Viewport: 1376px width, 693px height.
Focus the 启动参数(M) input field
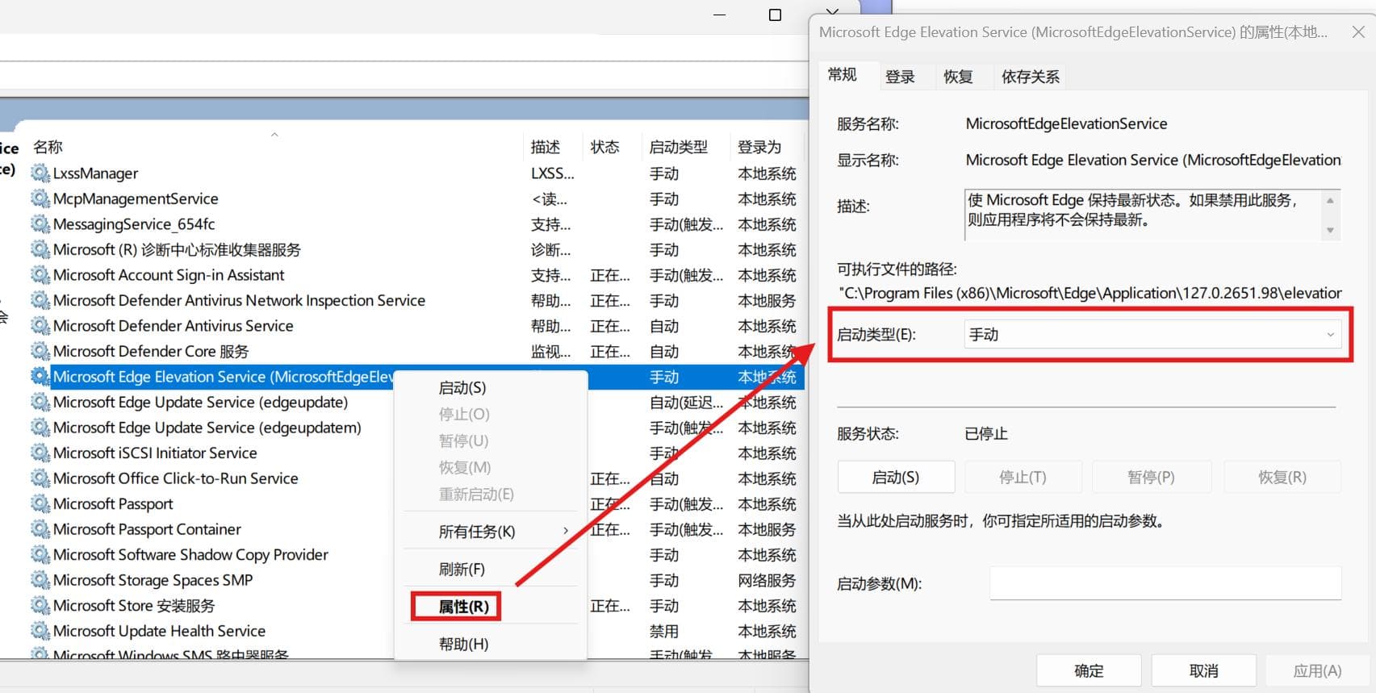[x=1165, y=582]
